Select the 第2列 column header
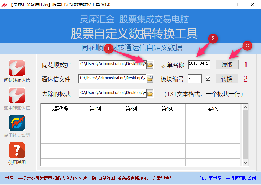The width and height of the screenshot is (261, 185). tap(95, 109)
